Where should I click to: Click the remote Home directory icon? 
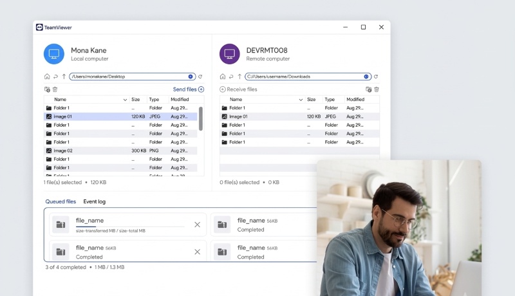[x=223, y=77]
